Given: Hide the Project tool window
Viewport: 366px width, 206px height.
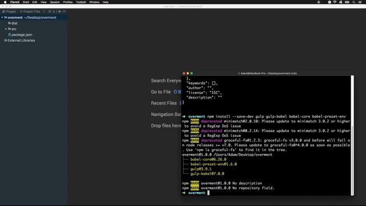Looking at the screenshot, I should pos(65,11).
